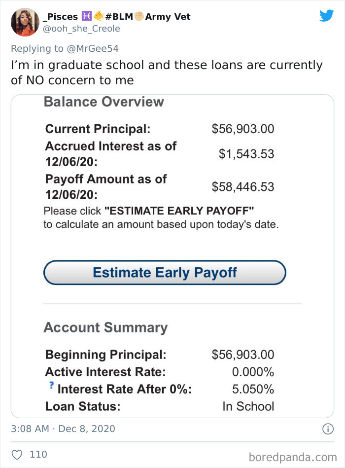Click the blue question mark help icon
345x468 pixels.
51,385
